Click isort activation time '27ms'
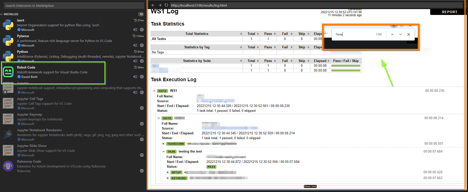The image size is (468, 192). (x=139, y=20)
